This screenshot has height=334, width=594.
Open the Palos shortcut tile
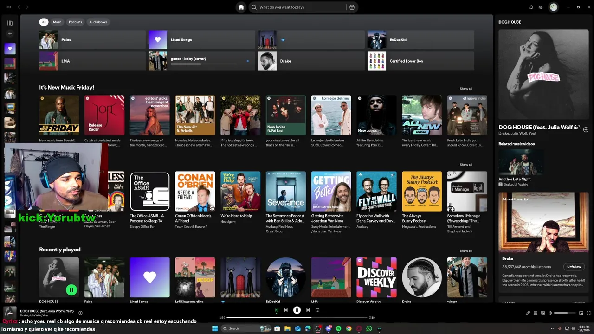[92, 40]
